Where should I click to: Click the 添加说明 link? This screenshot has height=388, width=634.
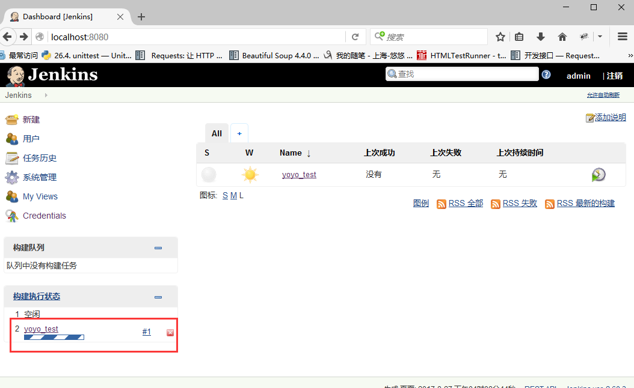[610, 118]
